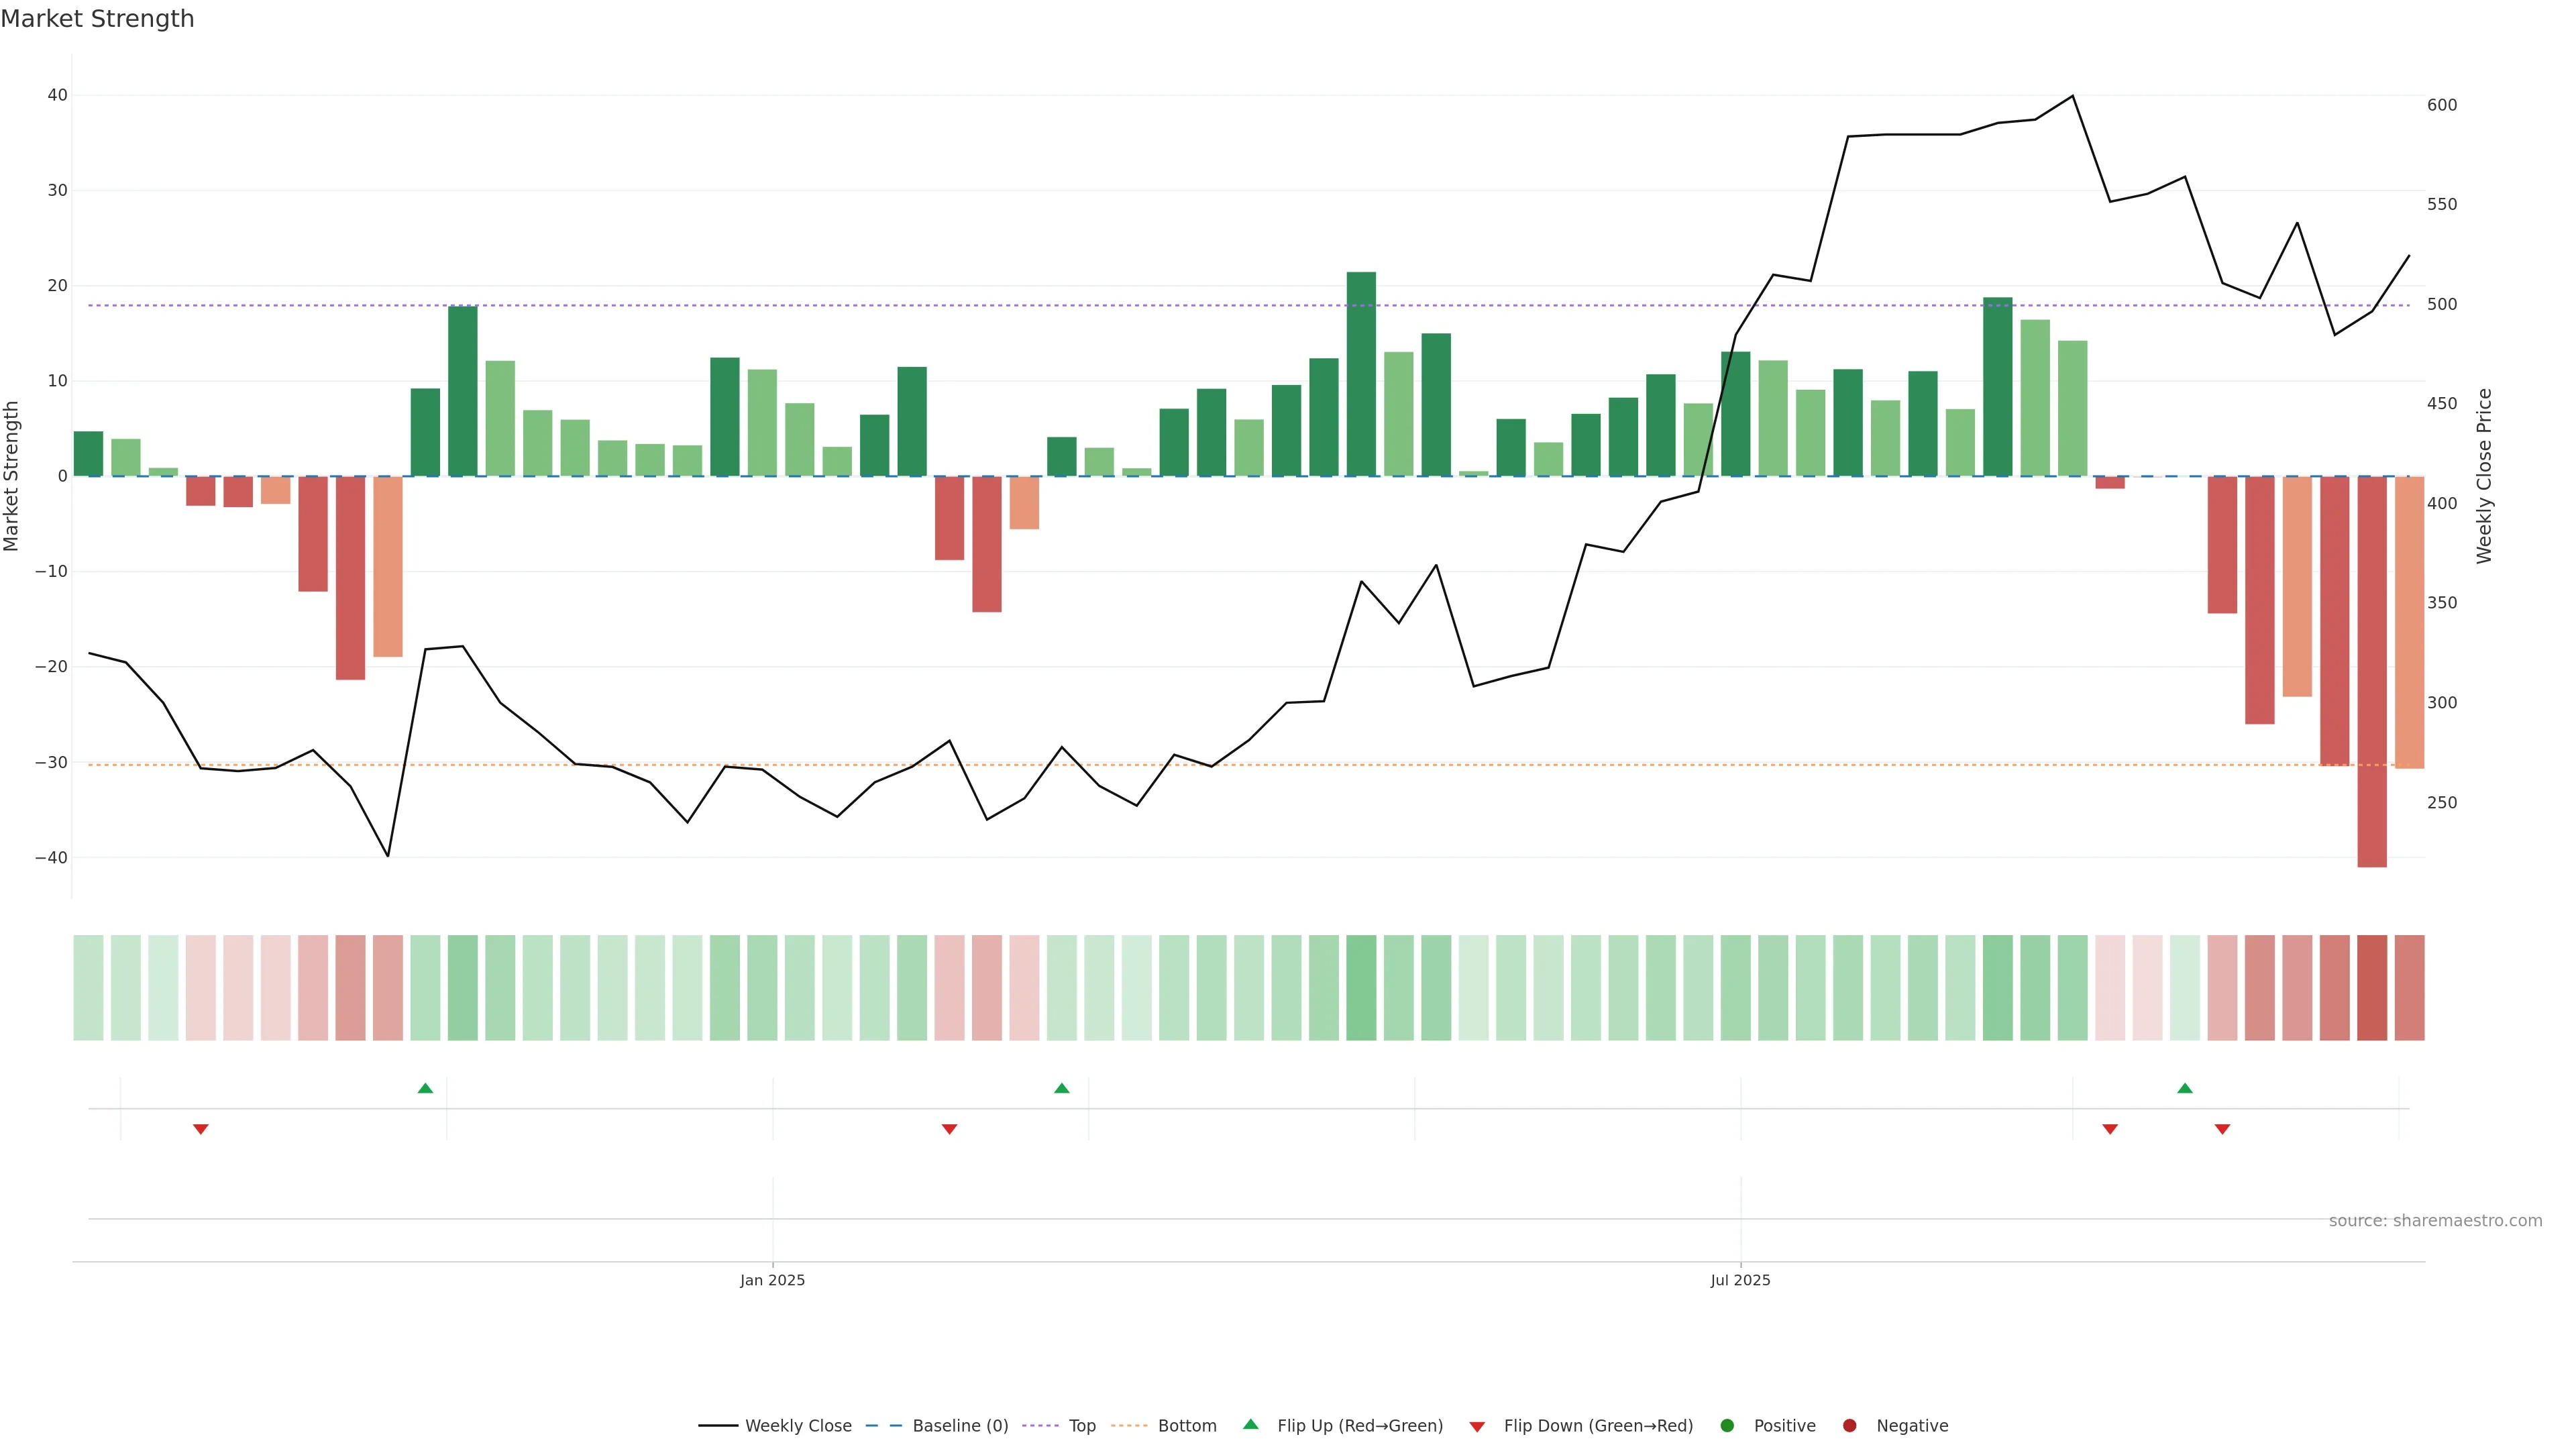Click the Jan 2025 axis label

pyautogui.click(x=772, y=1280)
